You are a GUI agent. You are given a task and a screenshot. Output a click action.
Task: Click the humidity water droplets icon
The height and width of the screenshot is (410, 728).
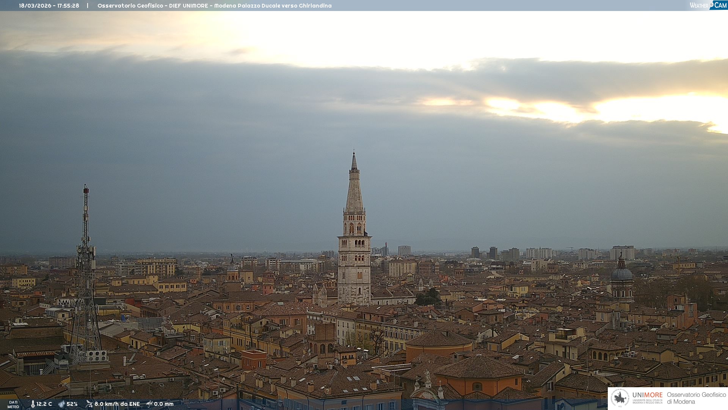point(61,404)
